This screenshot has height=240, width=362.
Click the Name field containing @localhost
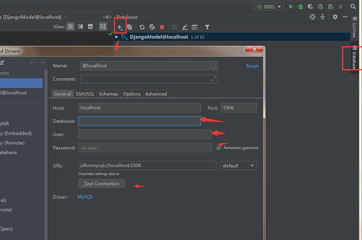pyautogui.click(x=149, y=66)
